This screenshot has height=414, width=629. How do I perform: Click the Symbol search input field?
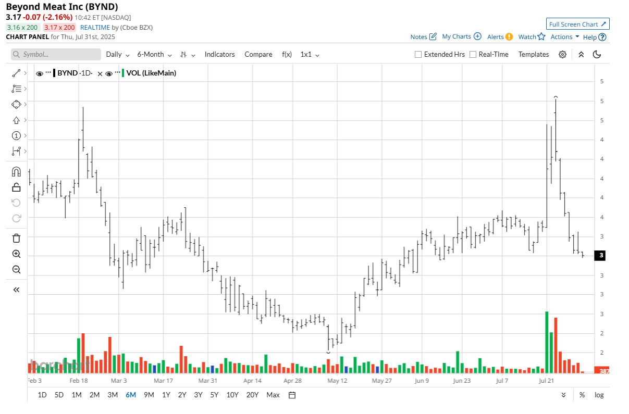point(56,55)
